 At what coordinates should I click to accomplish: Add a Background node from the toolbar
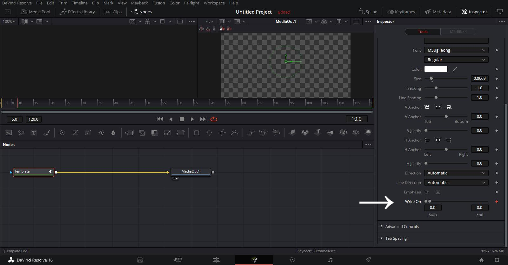pyautogui.click(x=9, y=133)
